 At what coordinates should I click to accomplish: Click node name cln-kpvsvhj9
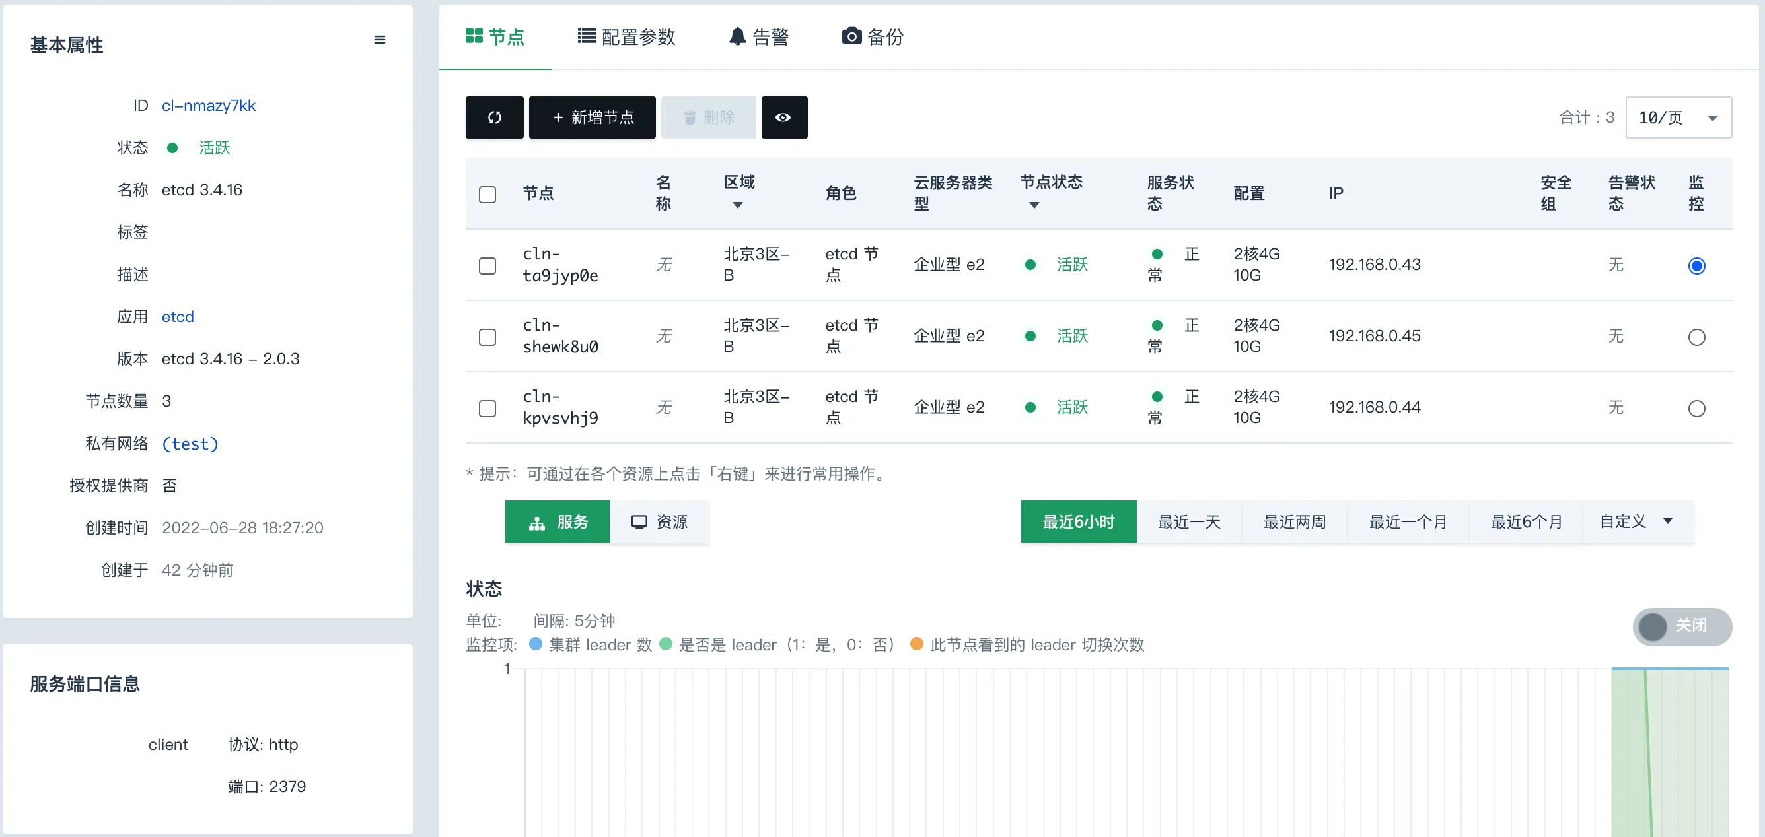click(559, 407)
